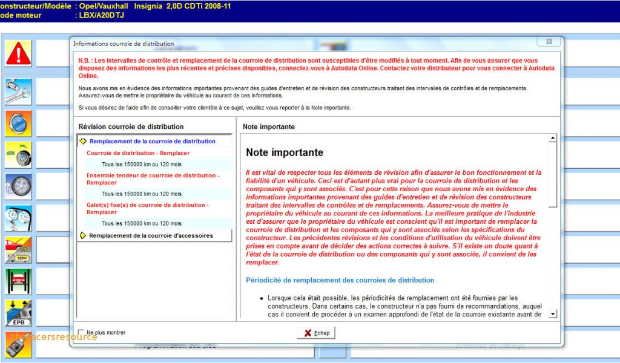This screenshot has height=363, width=620.
Task: Collapse 'Remplacement de la courroie de distribution' arrow
Action: tap(83, 142)
